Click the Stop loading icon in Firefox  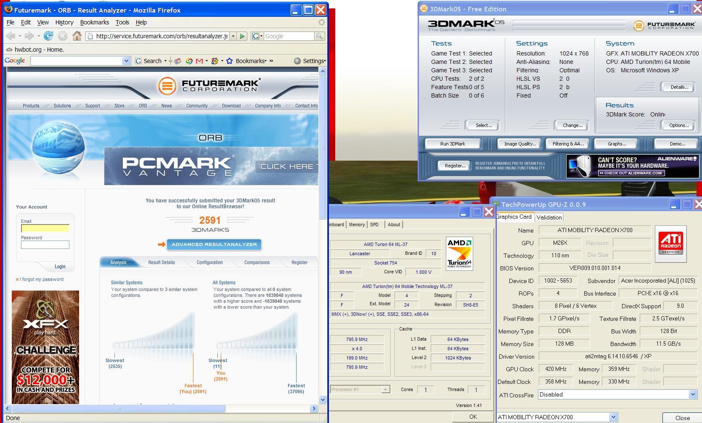(63, 36)
